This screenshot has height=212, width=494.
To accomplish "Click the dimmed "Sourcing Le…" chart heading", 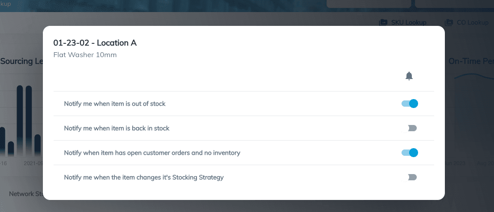I will tap(21, 61).
